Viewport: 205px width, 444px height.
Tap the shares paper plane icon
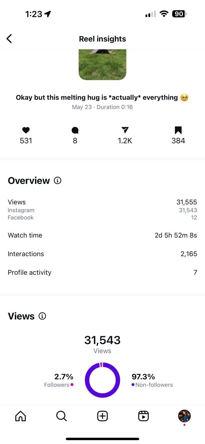pos(125,130)
